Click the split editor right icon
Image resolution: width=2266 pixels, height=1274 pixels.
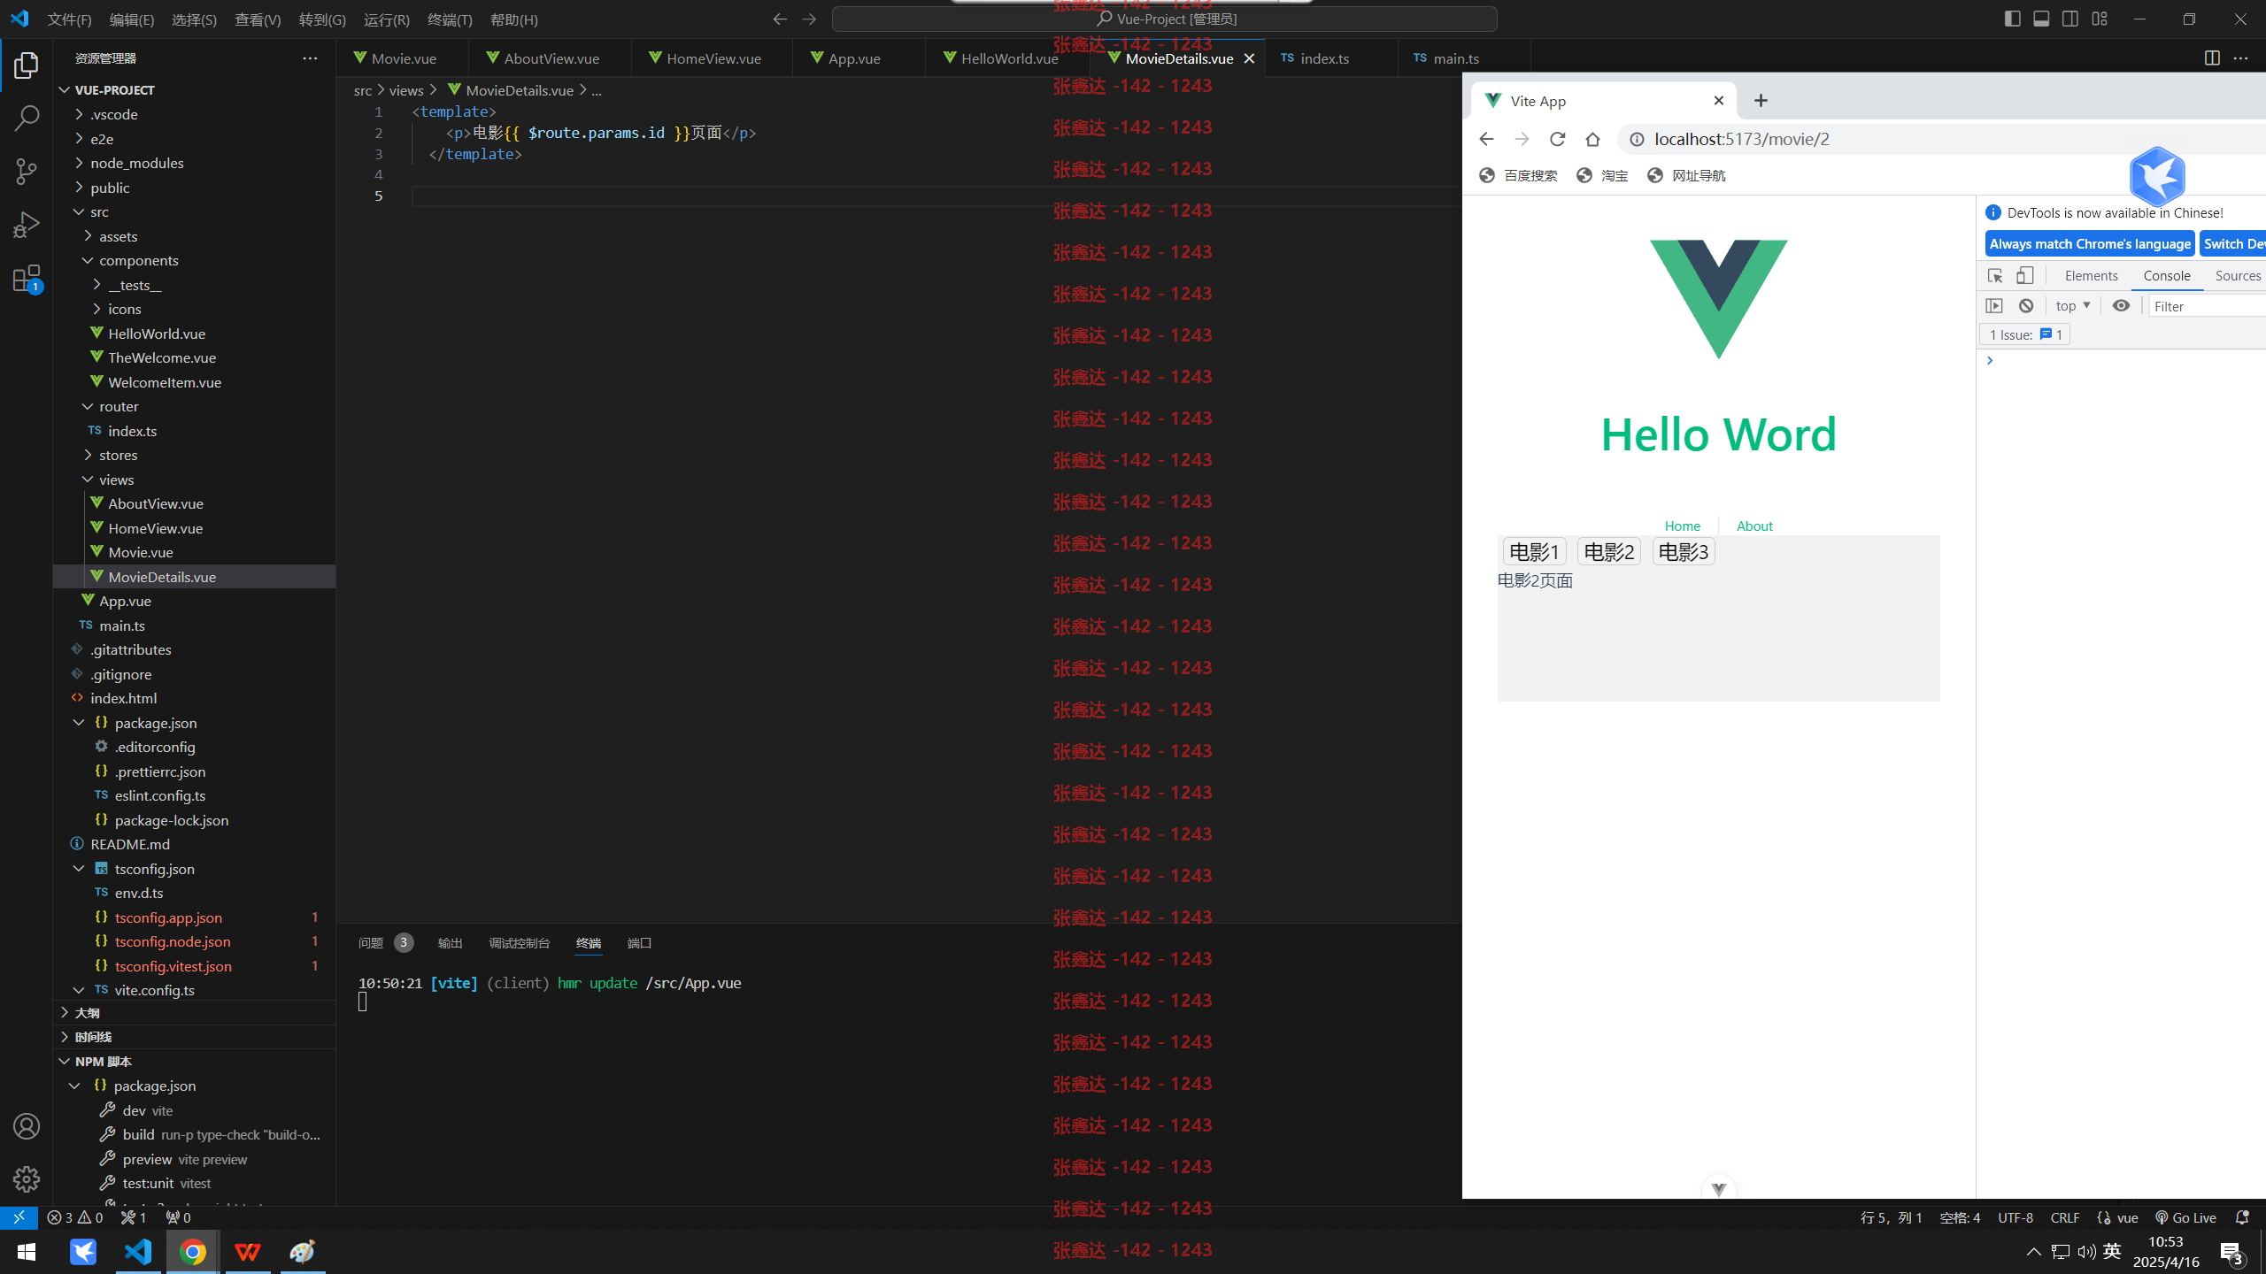tap(2211, 58)
